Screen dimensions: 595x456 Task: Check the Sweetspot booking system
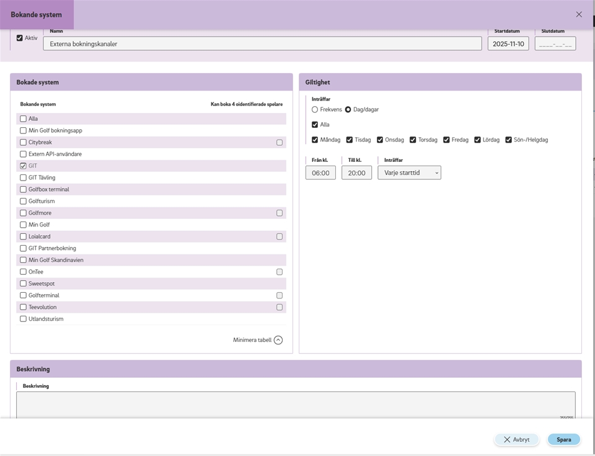(x=23, y=284)
